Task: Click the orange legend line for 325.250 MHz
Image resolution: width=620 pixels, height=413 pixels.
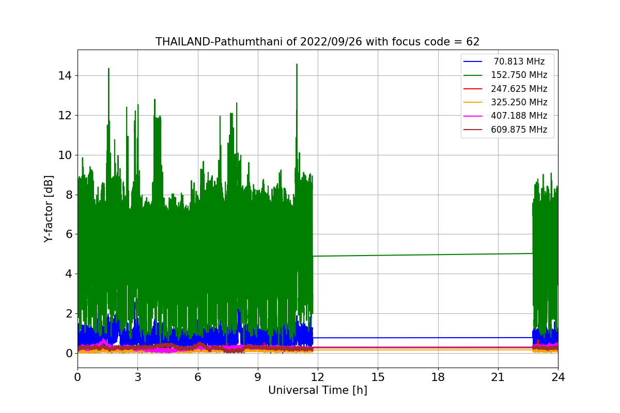Action: click(x=473, y=102)
